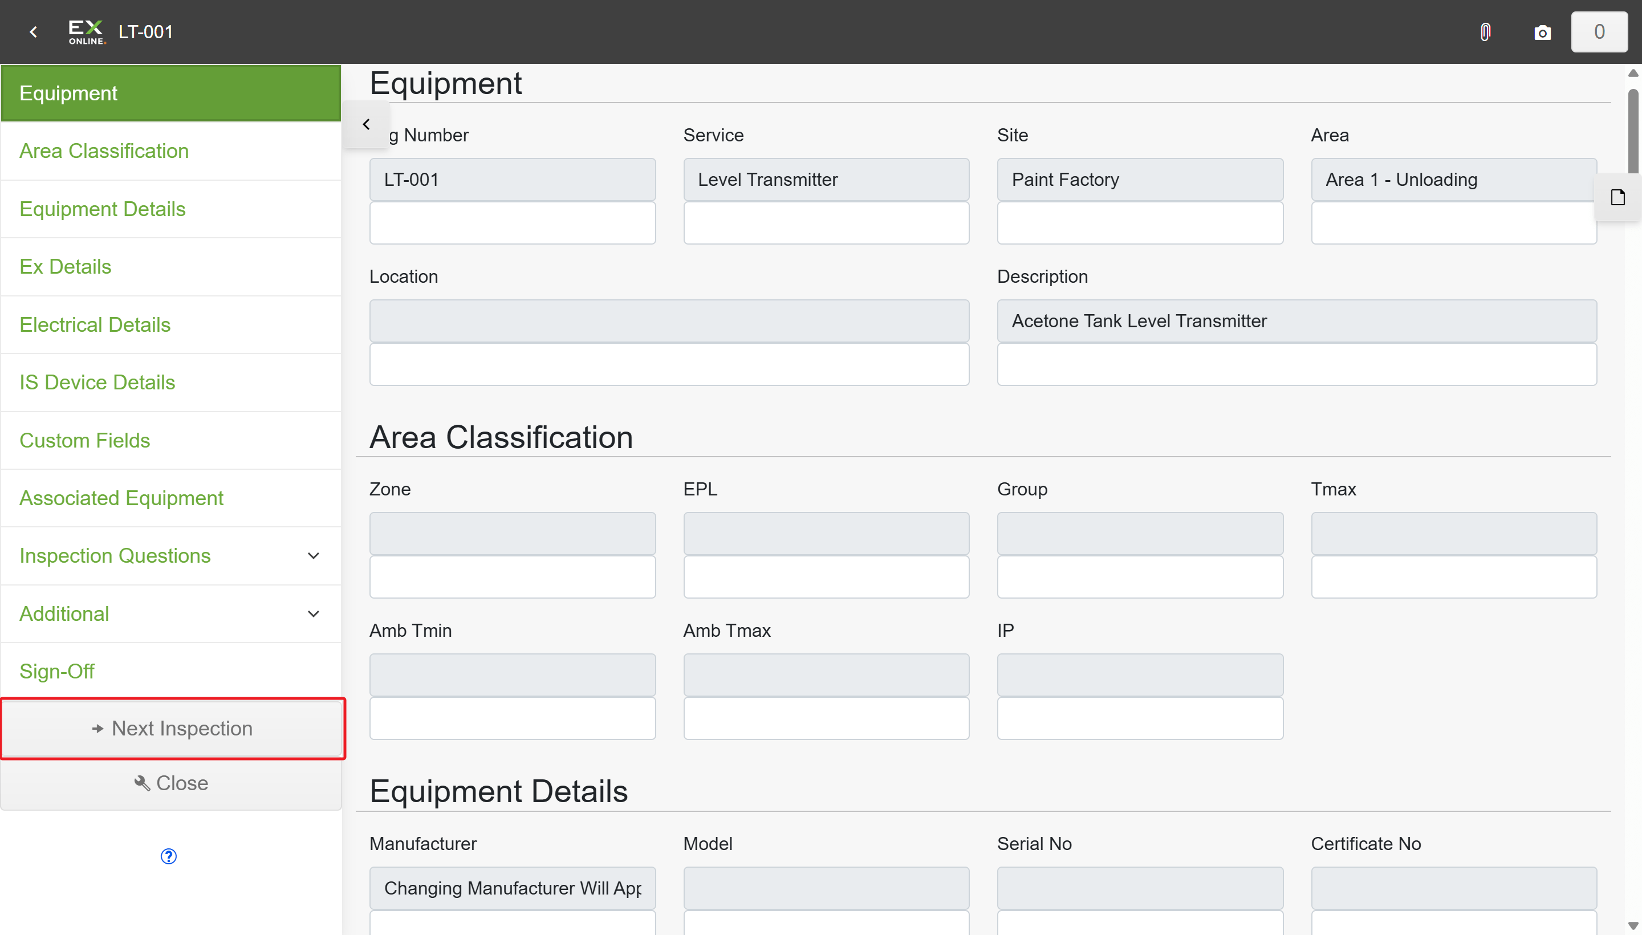Open the Sign-Off section

tap(171, 672)
